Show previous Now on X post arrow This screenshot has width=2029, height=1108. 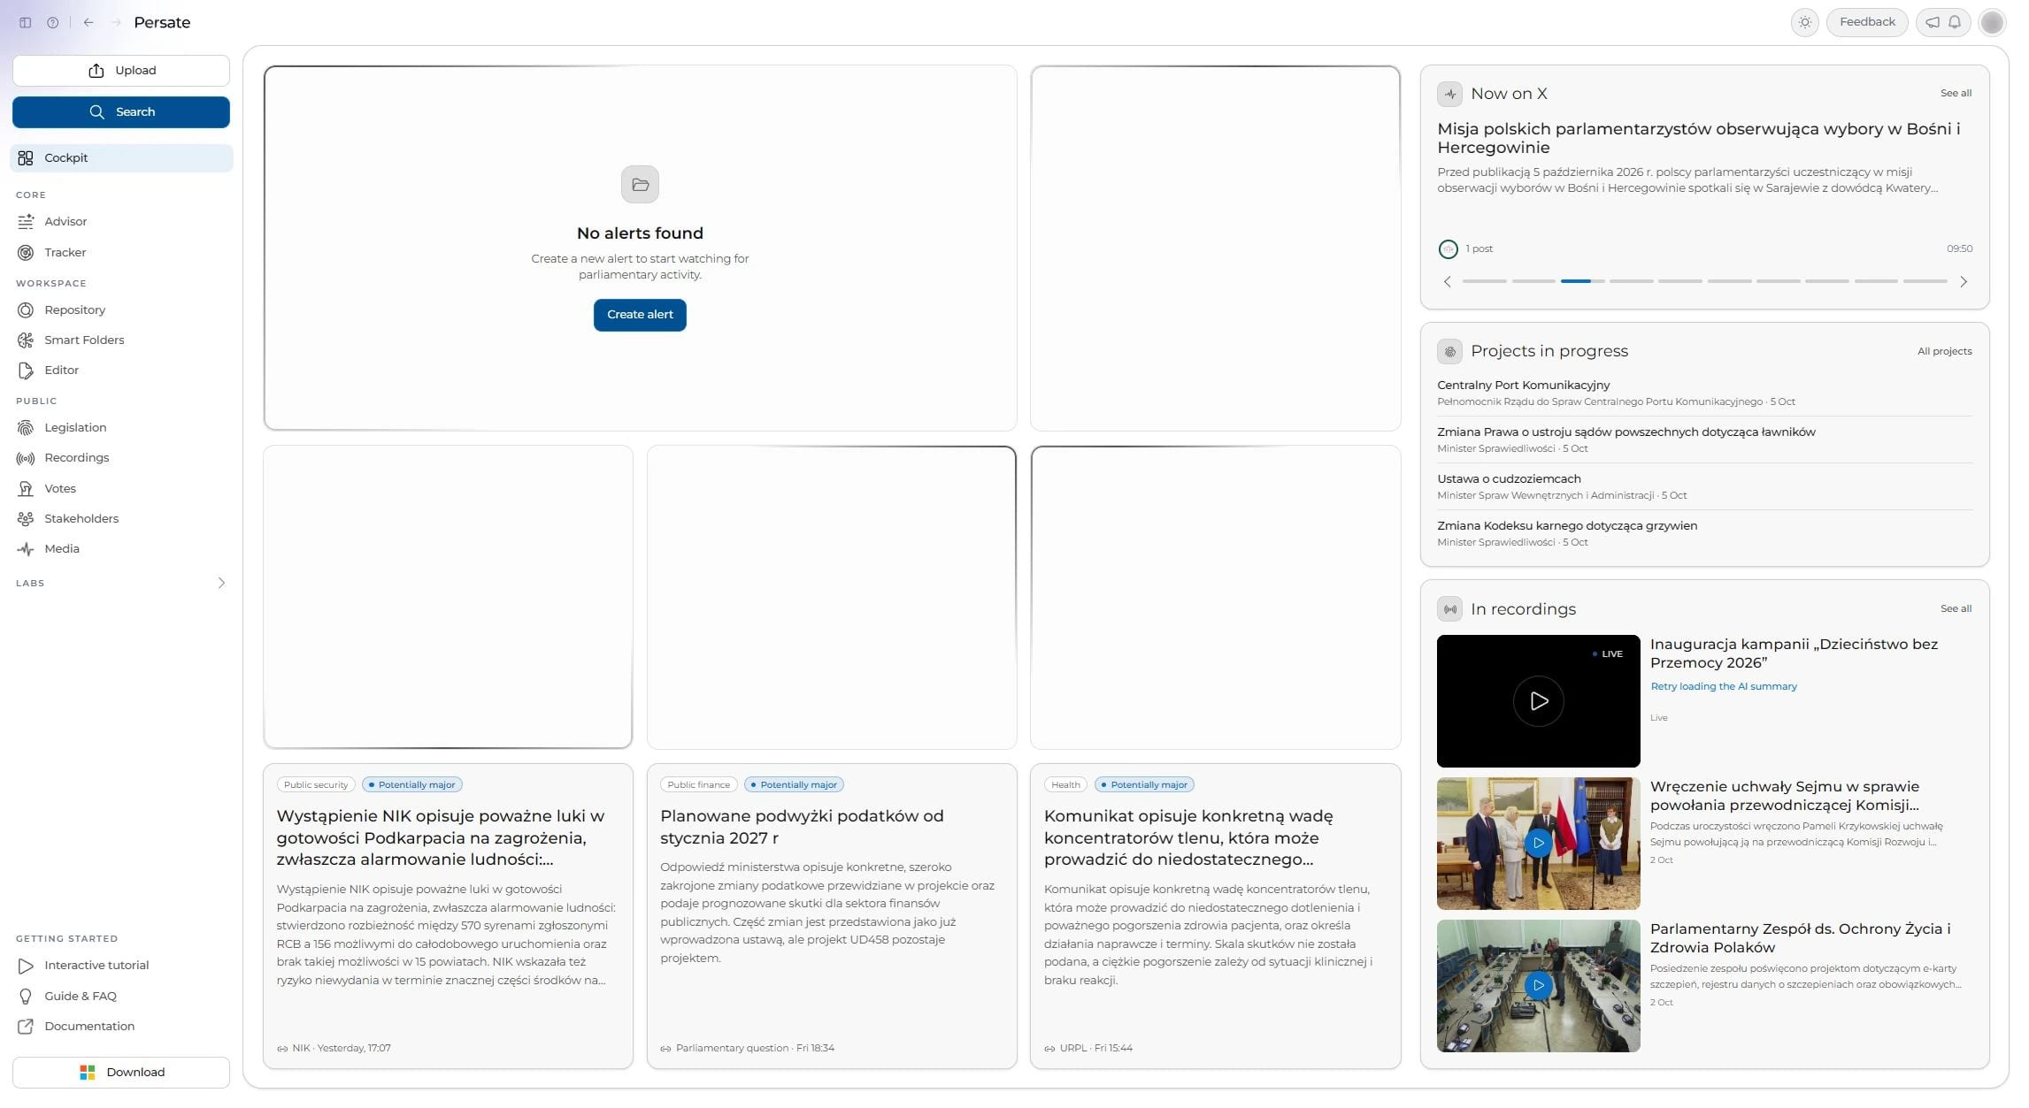pos(1448,282)
